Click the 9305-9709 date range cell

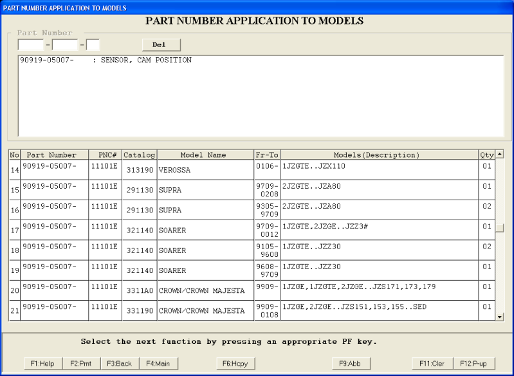(x=267, y=210)
